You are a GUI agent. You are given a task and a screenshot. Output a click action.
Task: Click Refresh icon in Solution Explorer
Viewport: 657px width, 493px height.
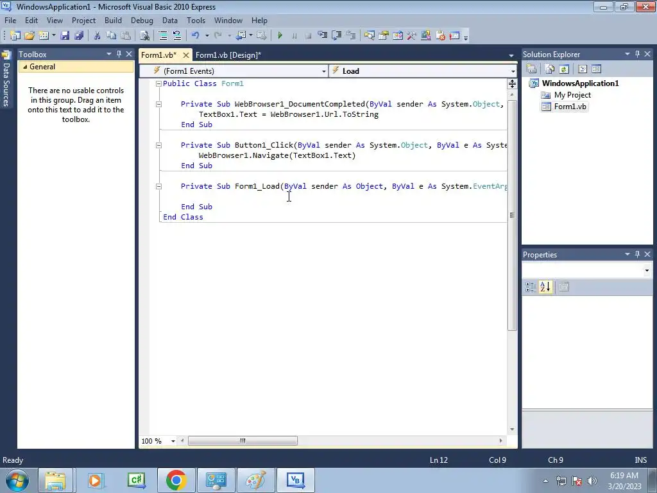564,69
